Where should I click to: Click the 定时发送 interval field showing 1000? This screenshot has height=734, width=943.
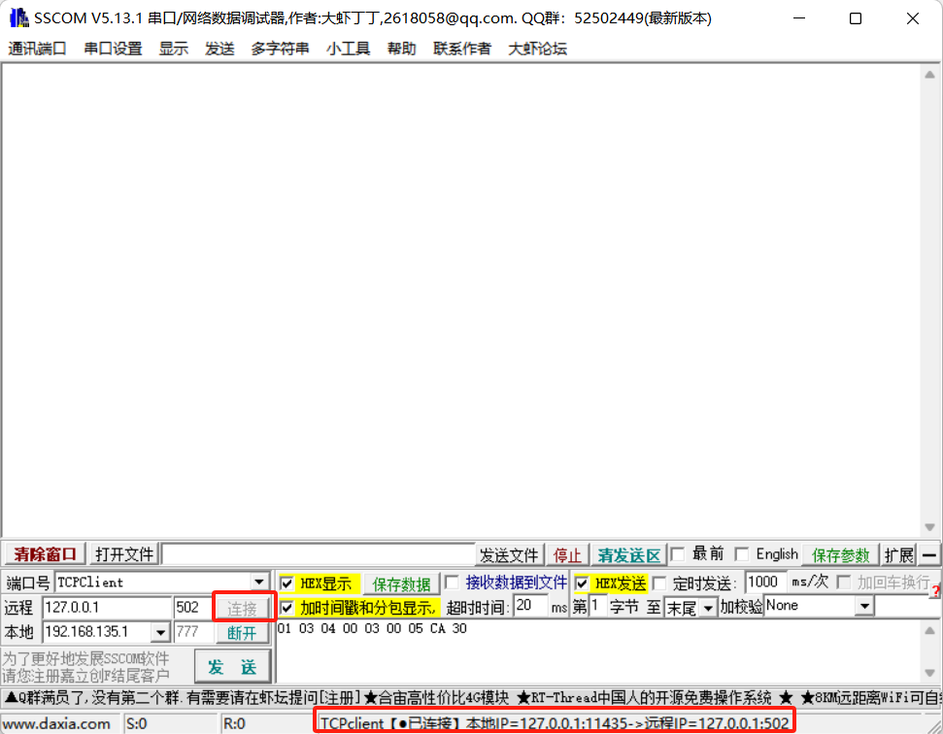pos(764,582)
